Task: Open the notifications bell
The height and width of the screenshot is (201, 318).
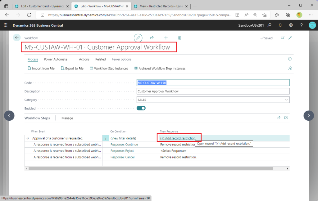Action: click(280, 25)
